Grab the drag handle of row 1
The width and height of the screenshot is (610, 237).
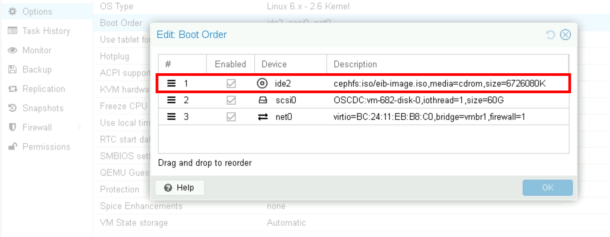(171, 83)
